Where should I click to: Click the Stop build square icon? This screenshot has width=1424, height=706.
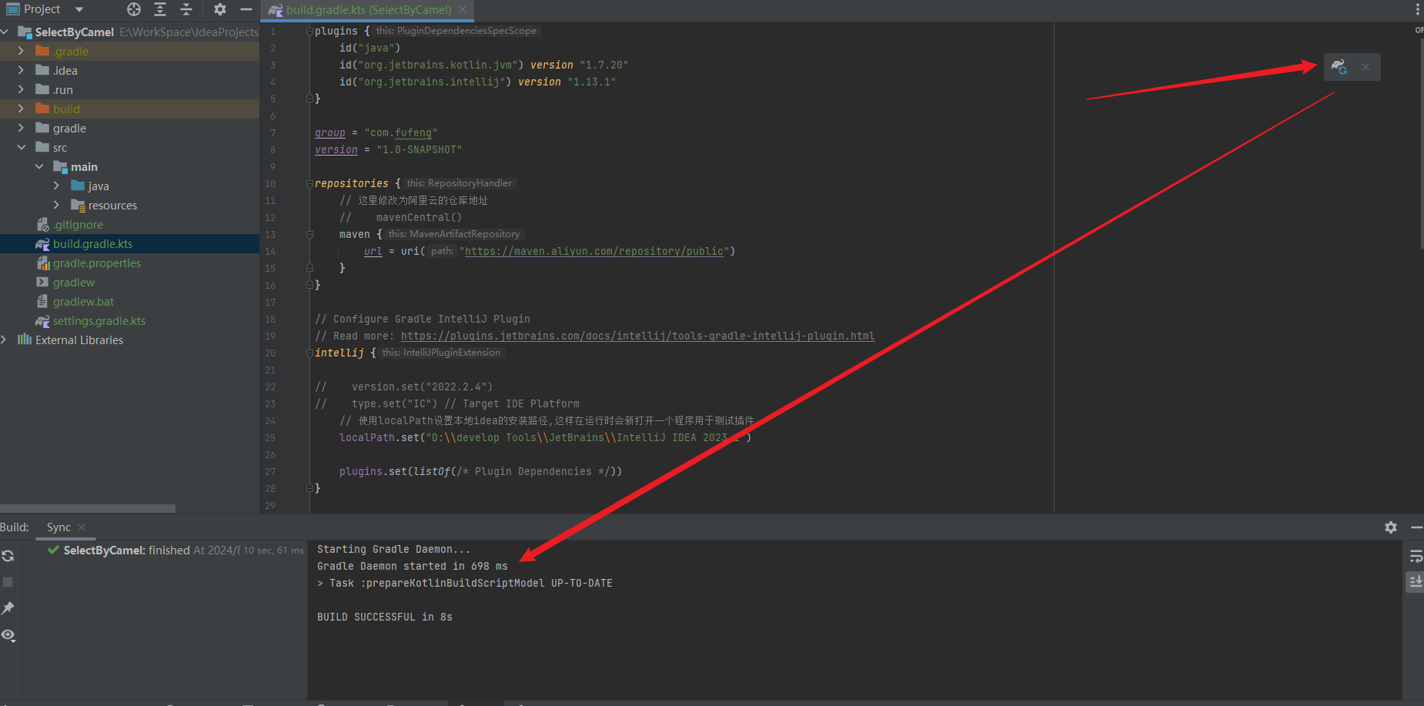tap(8, 582)
